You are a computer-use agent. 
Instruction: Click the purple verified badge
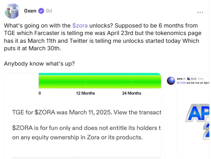(x=41, y=11)
